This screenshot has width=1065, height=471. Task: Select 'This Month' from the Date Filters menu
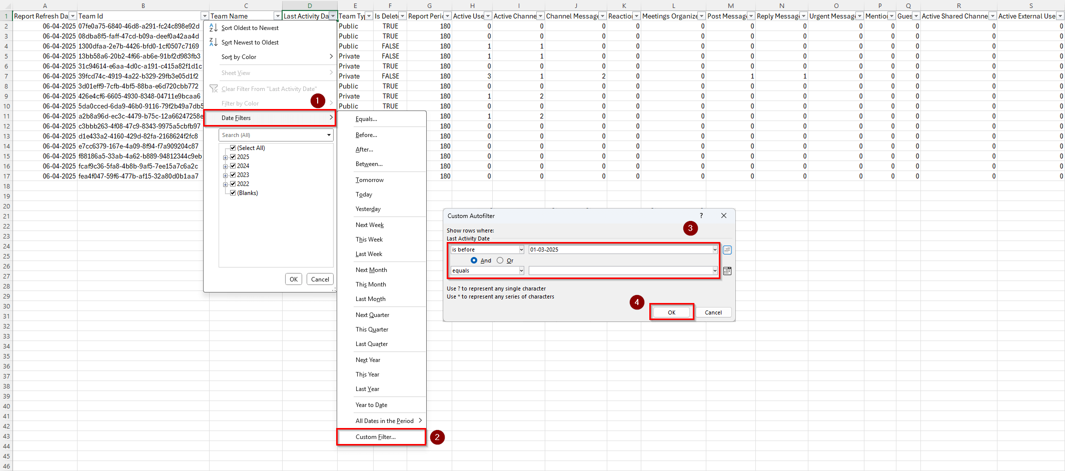point(371,284)
